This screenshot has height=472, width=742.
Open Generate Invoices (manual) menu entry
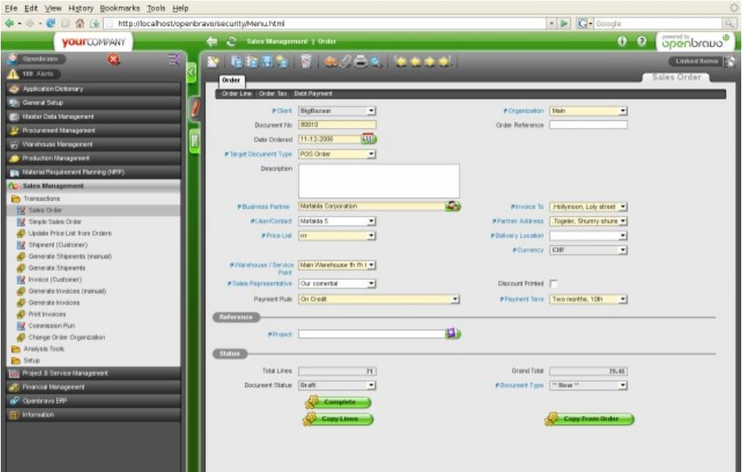[x=66, y=291]
